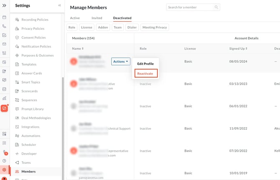Click the Signed Up date 08/05/2024
The image size is (280, 180).
pyautogui.click(x=238, y=62)
